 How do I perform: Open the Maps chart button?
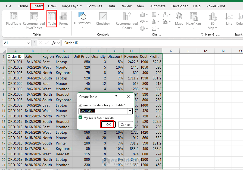179,21
